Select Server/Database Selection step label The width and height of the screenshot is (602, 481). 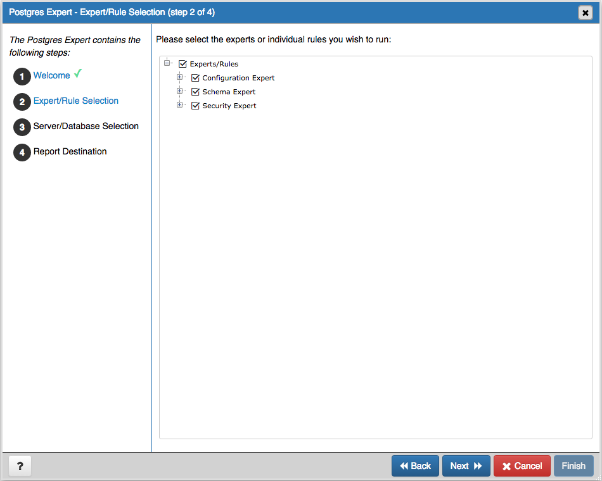[x=86, y=126]
